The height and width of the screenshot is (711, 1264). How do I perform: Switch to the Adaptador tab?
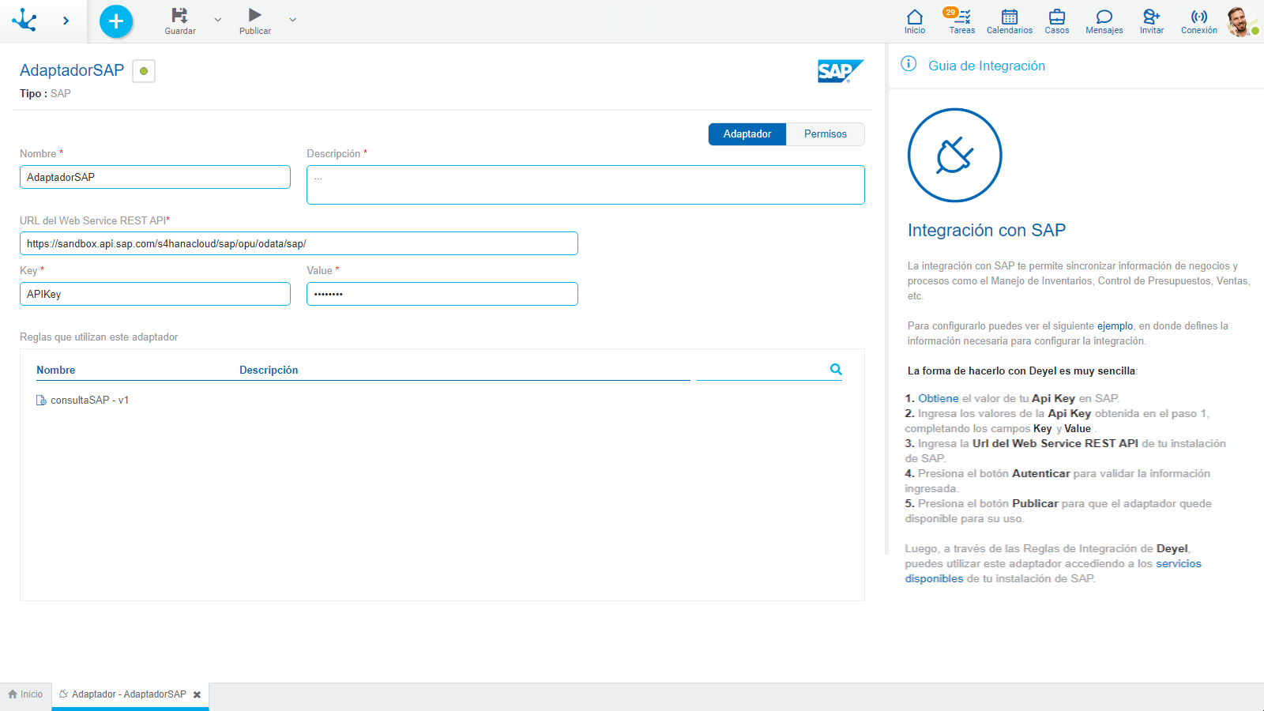747,134
